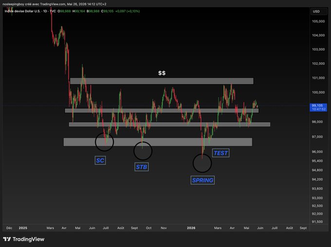Click the 101,000 price axis label
Screen dimensions: 331x247
point(318,78)
